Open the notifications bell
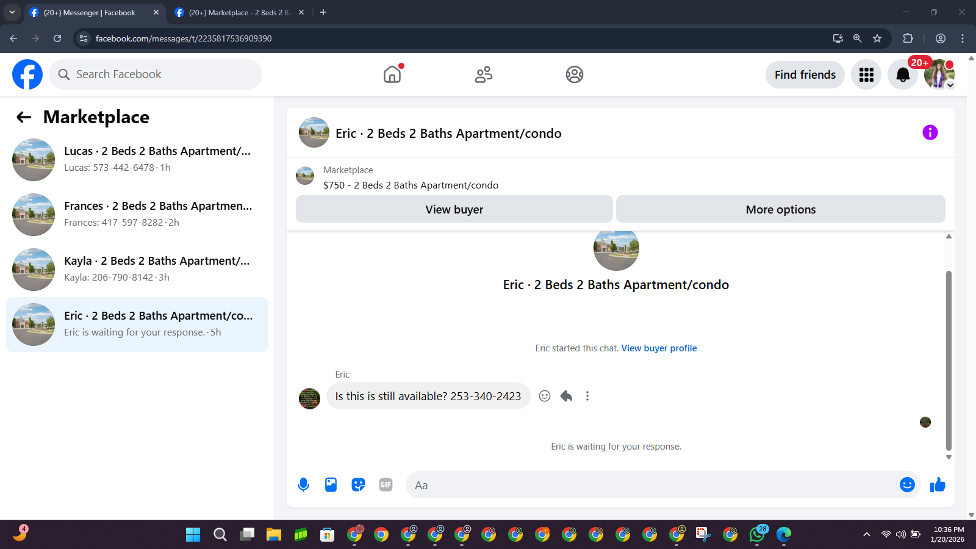This screenshot has width=976, height=549. coord(903,74)
